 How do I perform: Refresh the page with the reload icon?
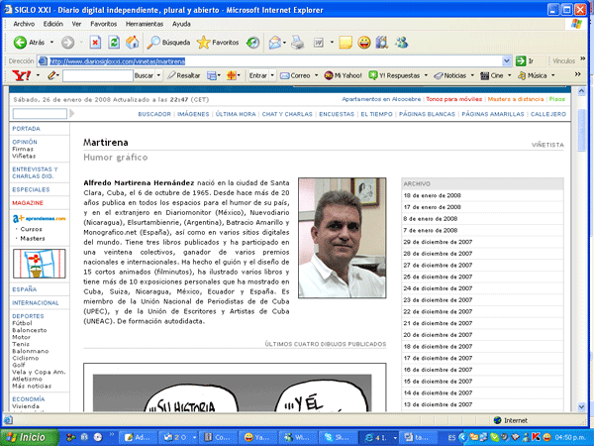[x=114, y=43]
